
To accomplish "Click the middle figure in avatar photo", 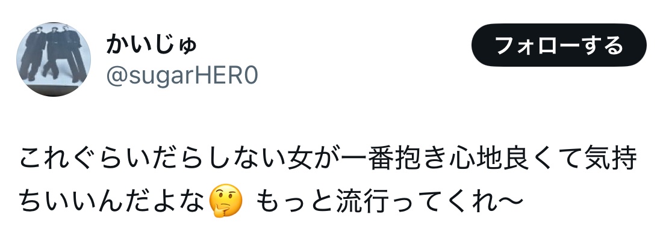I will pos(53,52).
